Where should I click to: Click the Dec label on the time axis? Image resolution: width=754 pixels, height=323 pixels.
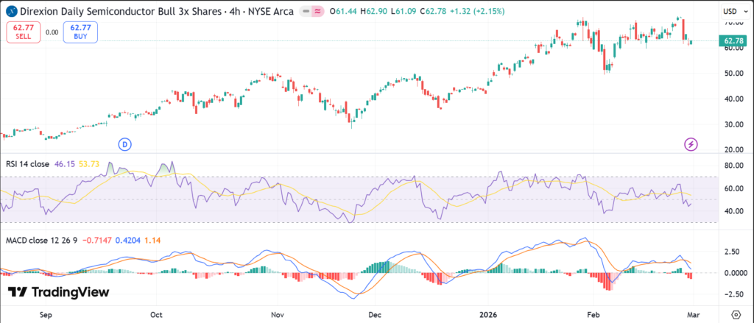click(376, 314)
